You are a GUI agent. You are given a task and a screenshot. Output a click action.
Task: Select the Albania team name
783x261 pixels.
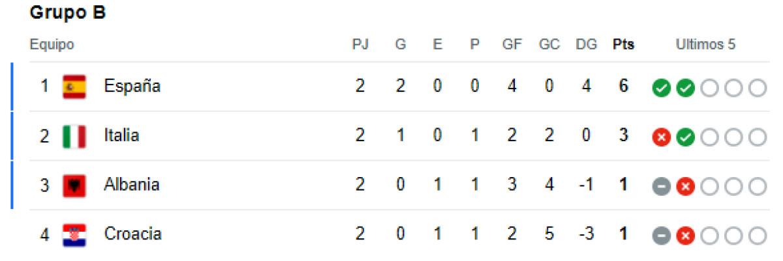(x=131, y=185)
